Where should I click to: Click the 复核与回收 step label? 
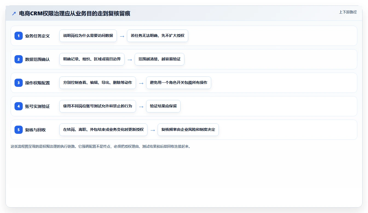pos(36,130)
